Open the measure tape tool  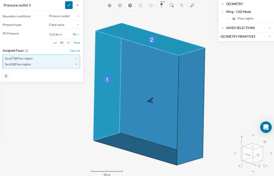(192, 5)
